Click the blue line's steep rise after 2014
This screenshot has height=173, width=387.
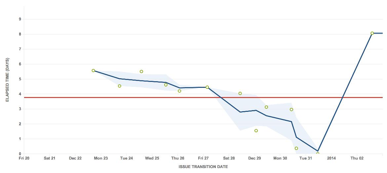[x=345, y=92]
